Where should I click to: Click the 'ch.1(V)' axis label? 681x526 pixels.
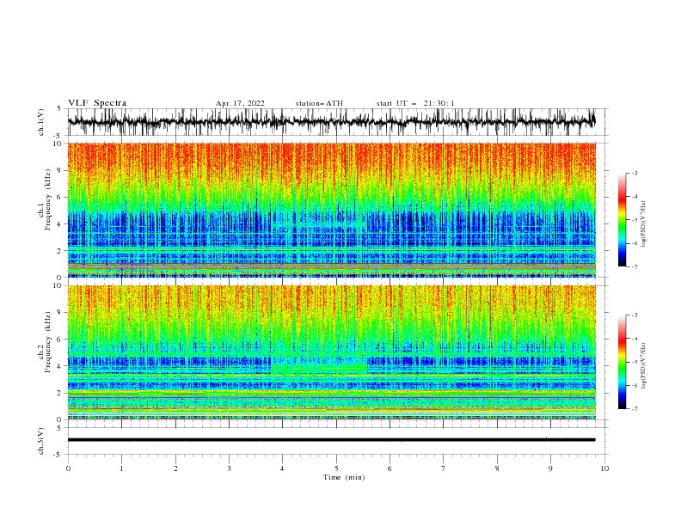point(41,122)
